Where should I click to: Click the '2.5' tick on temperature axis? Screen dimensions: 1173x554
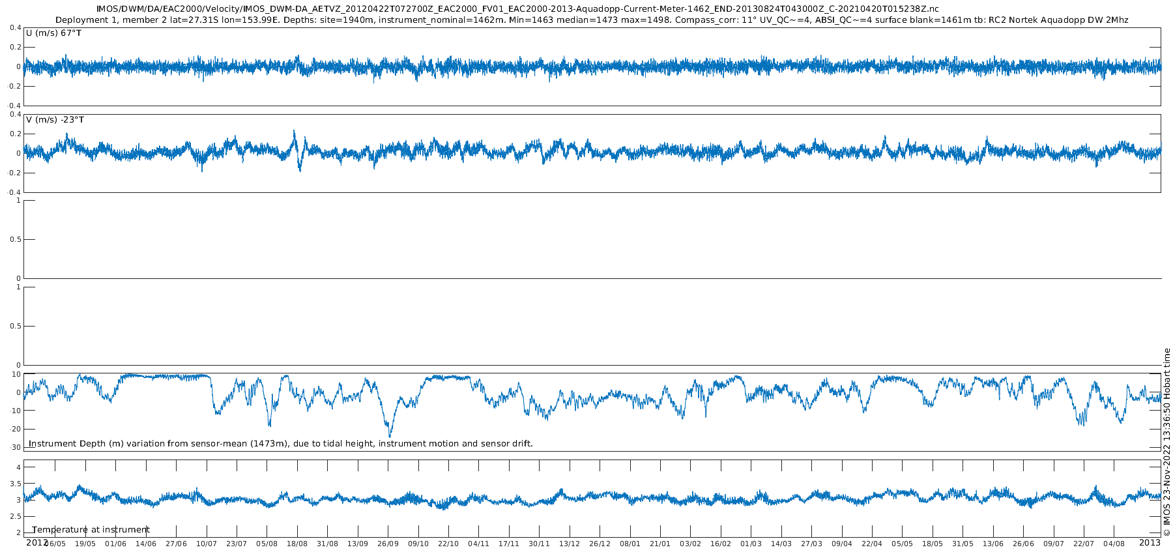pos(14,516)
